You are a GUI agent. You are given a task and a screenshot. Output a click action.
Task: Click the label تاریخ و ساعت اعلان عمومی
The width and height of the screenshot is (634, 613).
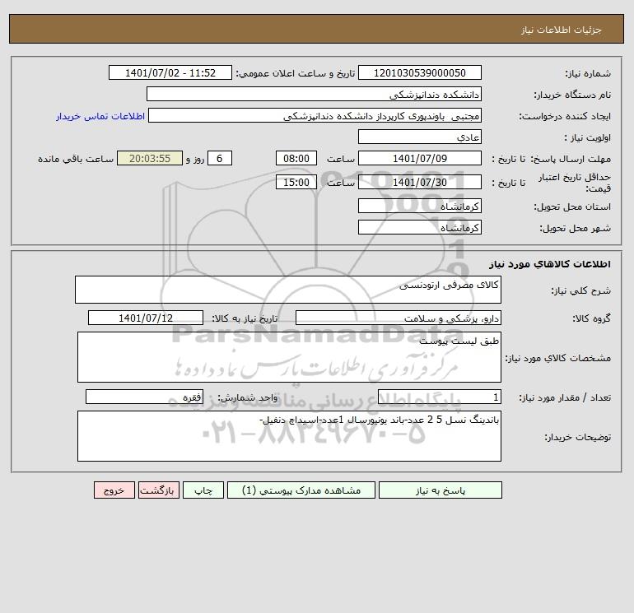tap(295, 73)
